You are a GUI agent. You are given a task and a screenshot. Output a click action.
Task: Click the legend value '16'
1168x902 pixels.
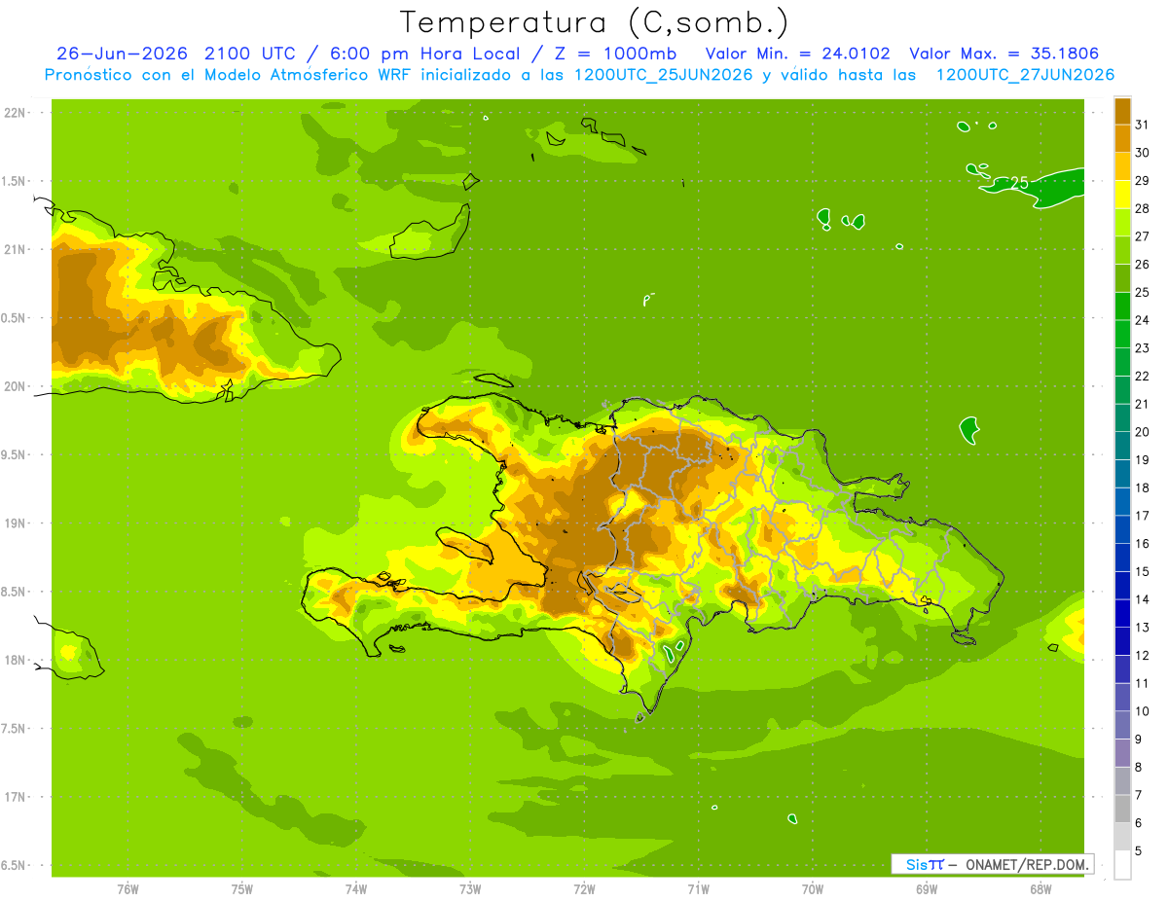1143,544
